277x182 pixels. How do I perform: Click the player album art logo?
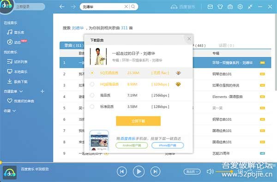click(x=10, y=172)
